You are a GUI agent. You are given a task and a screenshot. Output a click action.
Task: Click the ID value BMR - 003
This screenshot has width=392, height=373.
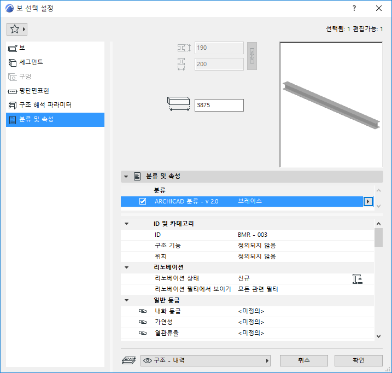click(x=253, y=235)
